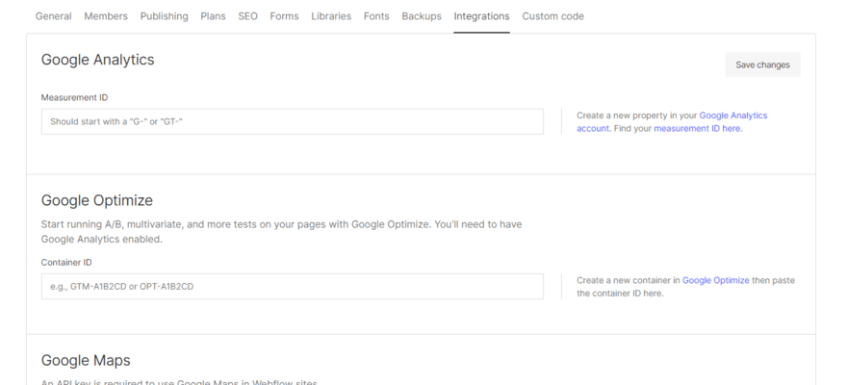
Task: Open the General settings tab
Action: (54, 16)
